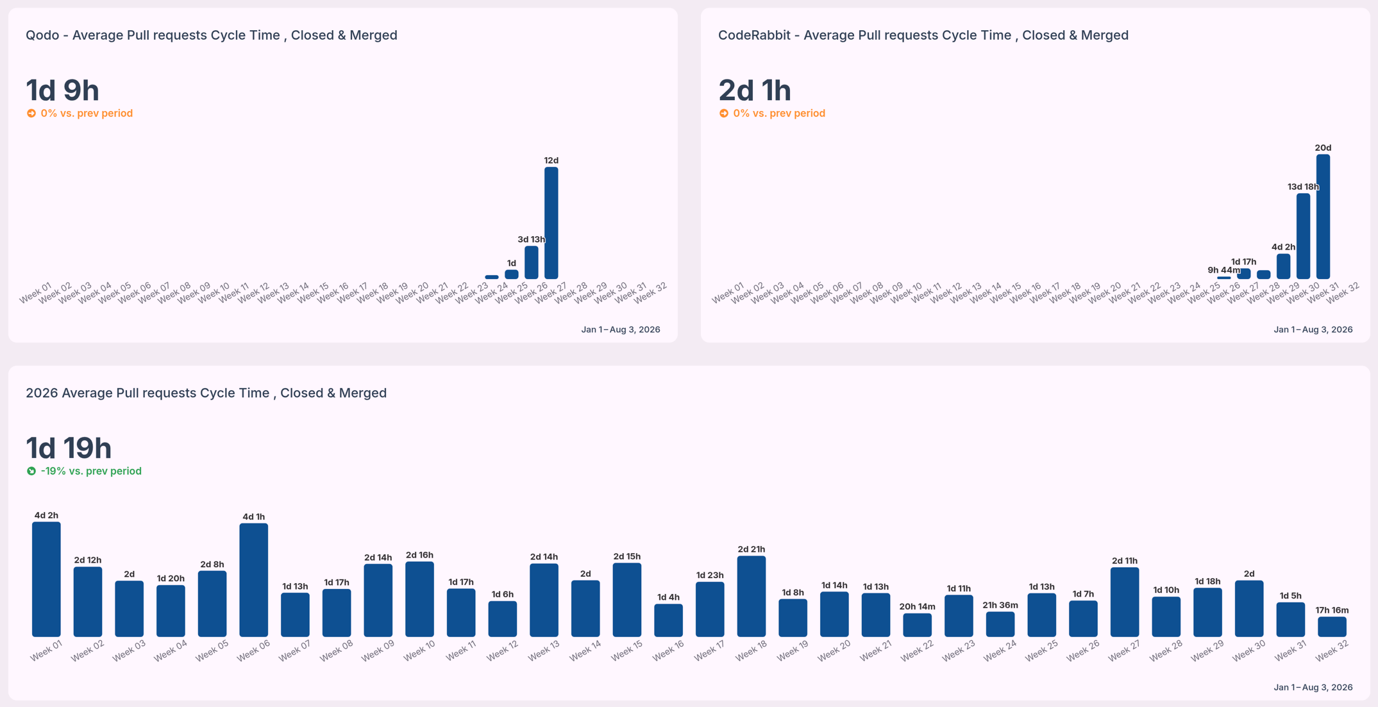Click the green downward trend icon in 2026 card

coord(31,471)
